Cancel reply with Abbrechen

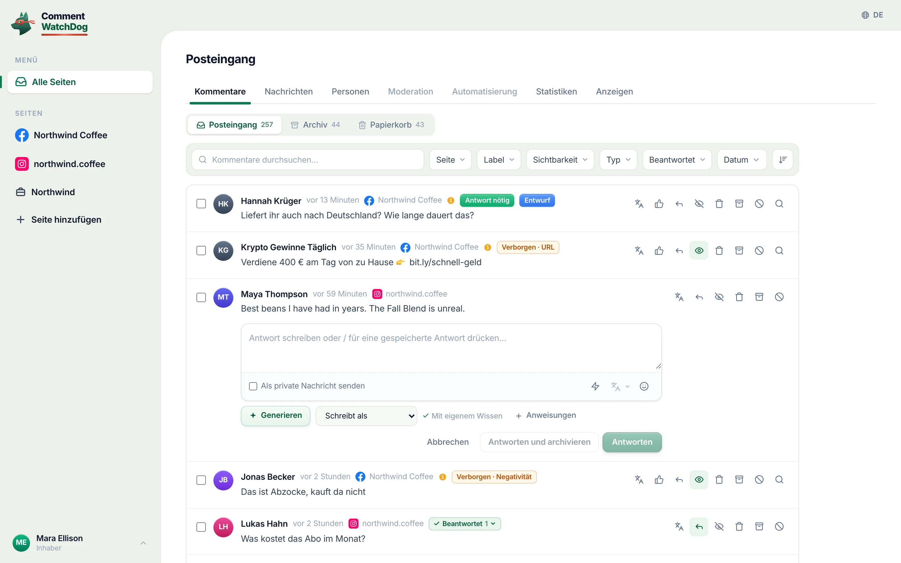(447, 442)
